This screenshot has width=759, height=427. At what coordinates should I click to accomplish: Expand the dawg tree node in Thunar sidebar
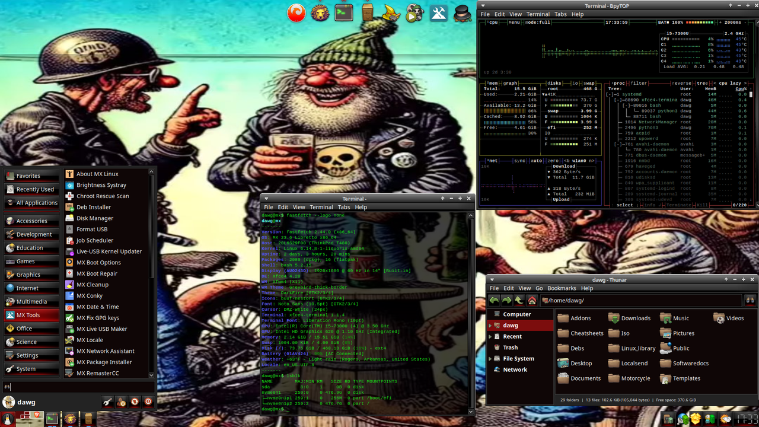click(x=490, y=326)
